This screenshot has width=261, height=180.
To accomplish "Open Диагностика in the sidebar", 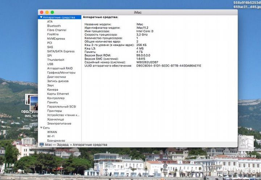I will tap(57, 77).
